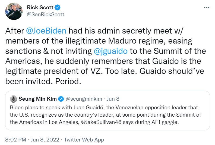Viewport: 215px width, 145px height.
Task: Click the Jun 8, 2022 date at bottom
Action: [x=45, y=140]
